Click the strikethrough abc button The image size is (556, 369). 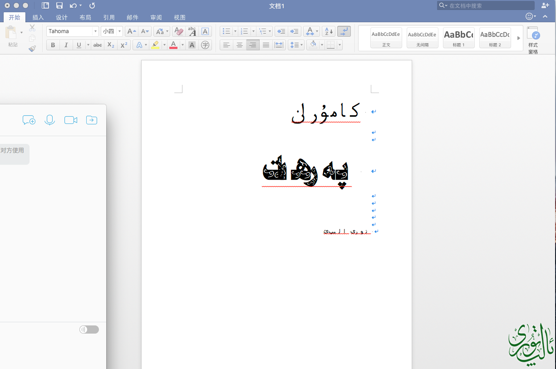[x=98, y=45]
